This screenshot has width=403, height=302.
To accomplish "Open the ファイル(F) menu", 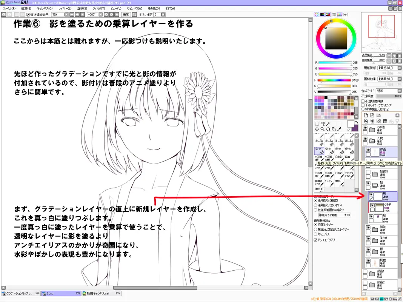I will click(9, 8).
